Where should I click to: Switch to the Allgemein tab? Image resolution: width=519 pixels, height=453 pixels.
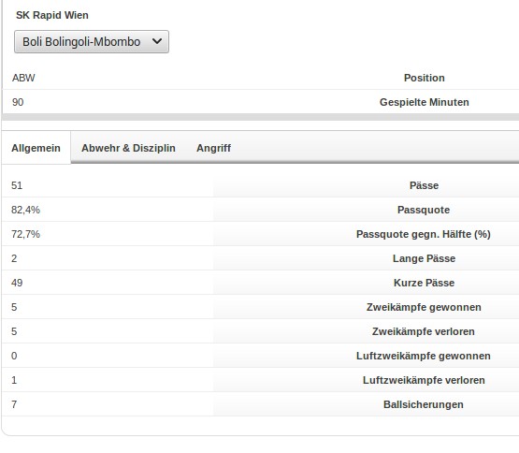coord(36,148)
